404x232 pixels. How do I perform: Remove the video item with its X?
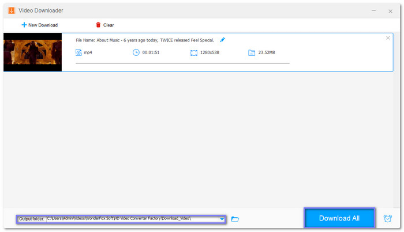[388, 38]
